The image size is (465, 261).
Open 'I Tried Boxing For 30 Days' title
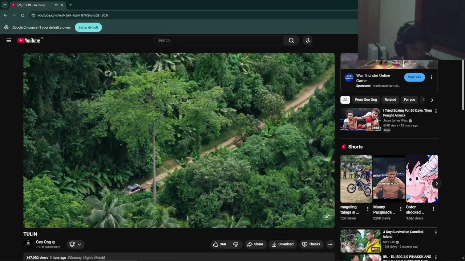pos(407,113)
